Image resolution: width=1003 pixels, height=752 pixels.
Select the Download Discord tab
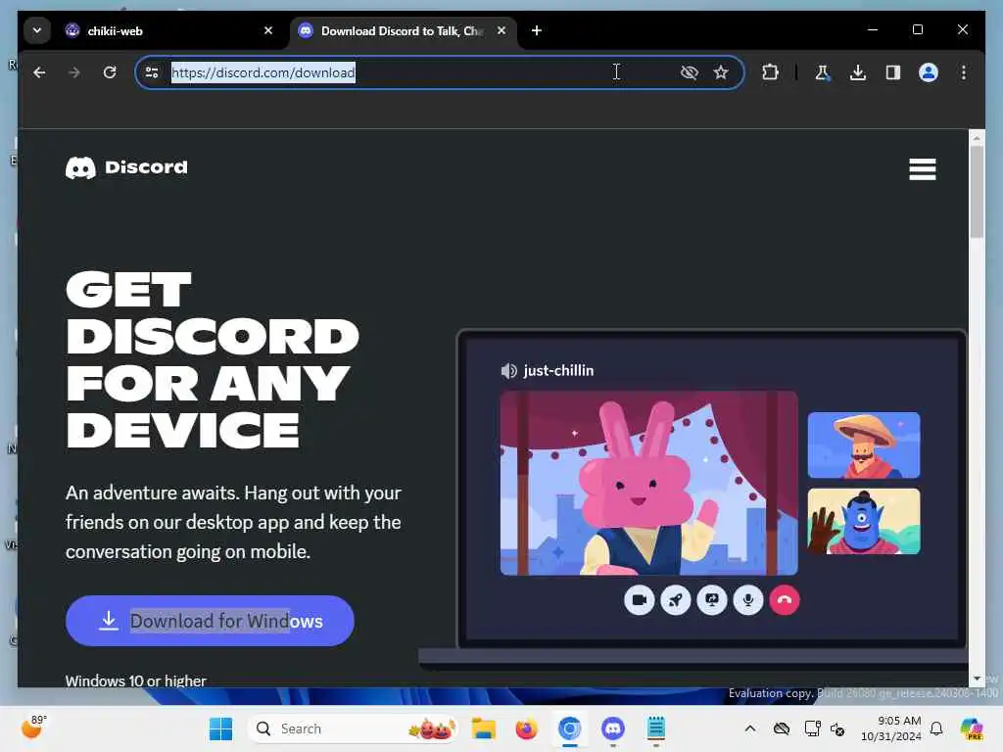tap(403, 30)
